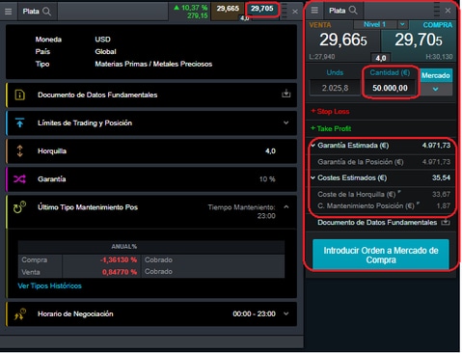Click the Cantidad (€) amount field

click(x=390, y=88)
